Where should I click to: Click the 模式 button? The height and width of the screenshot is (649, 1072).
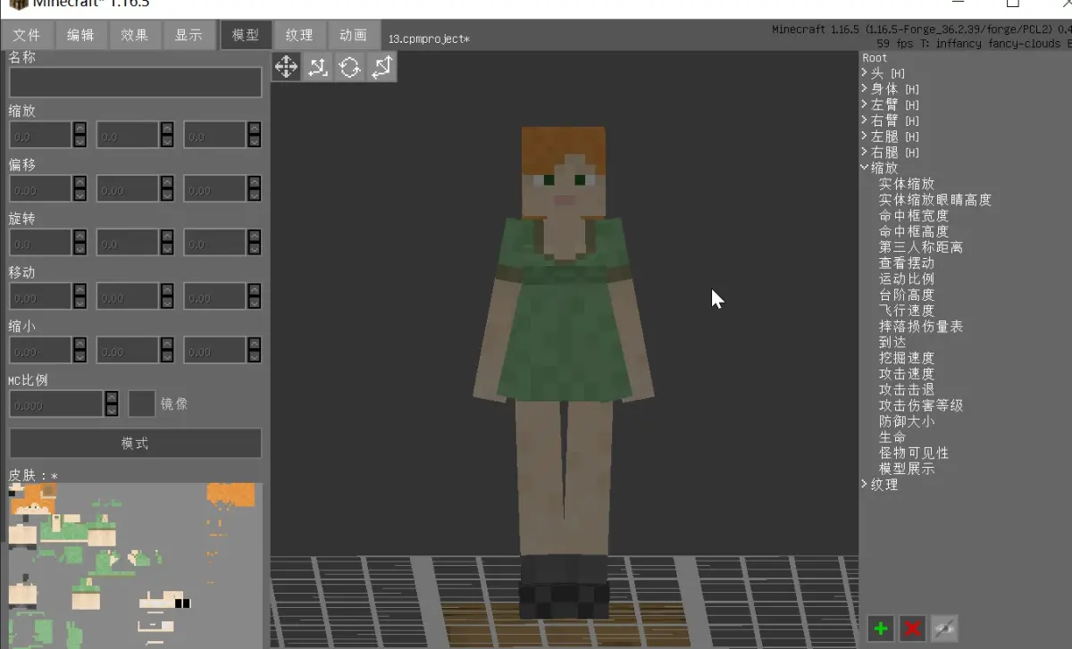(x=135, y=444)
